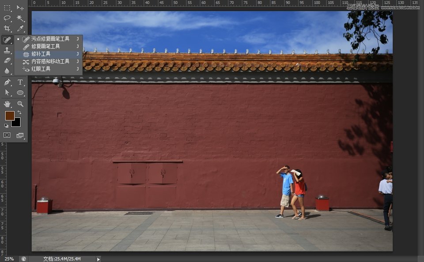
Task: Select the Zoom tool
Action: click(x=20, y=104)
